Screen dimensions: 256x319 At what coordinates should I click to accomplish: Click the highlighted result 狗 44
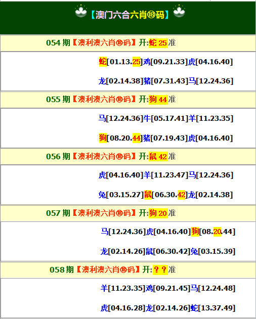tap(158, 100)
